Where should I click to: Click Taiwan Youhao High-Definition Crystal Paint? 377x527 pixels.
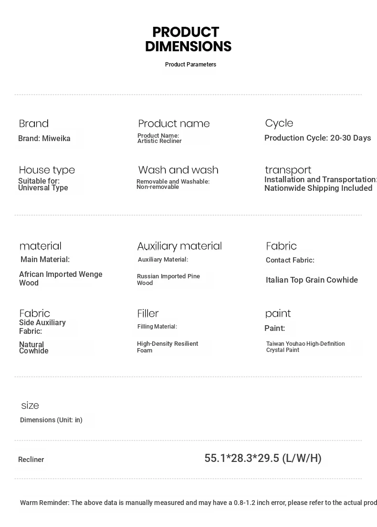pyautogui.click(x=305, y=347)
